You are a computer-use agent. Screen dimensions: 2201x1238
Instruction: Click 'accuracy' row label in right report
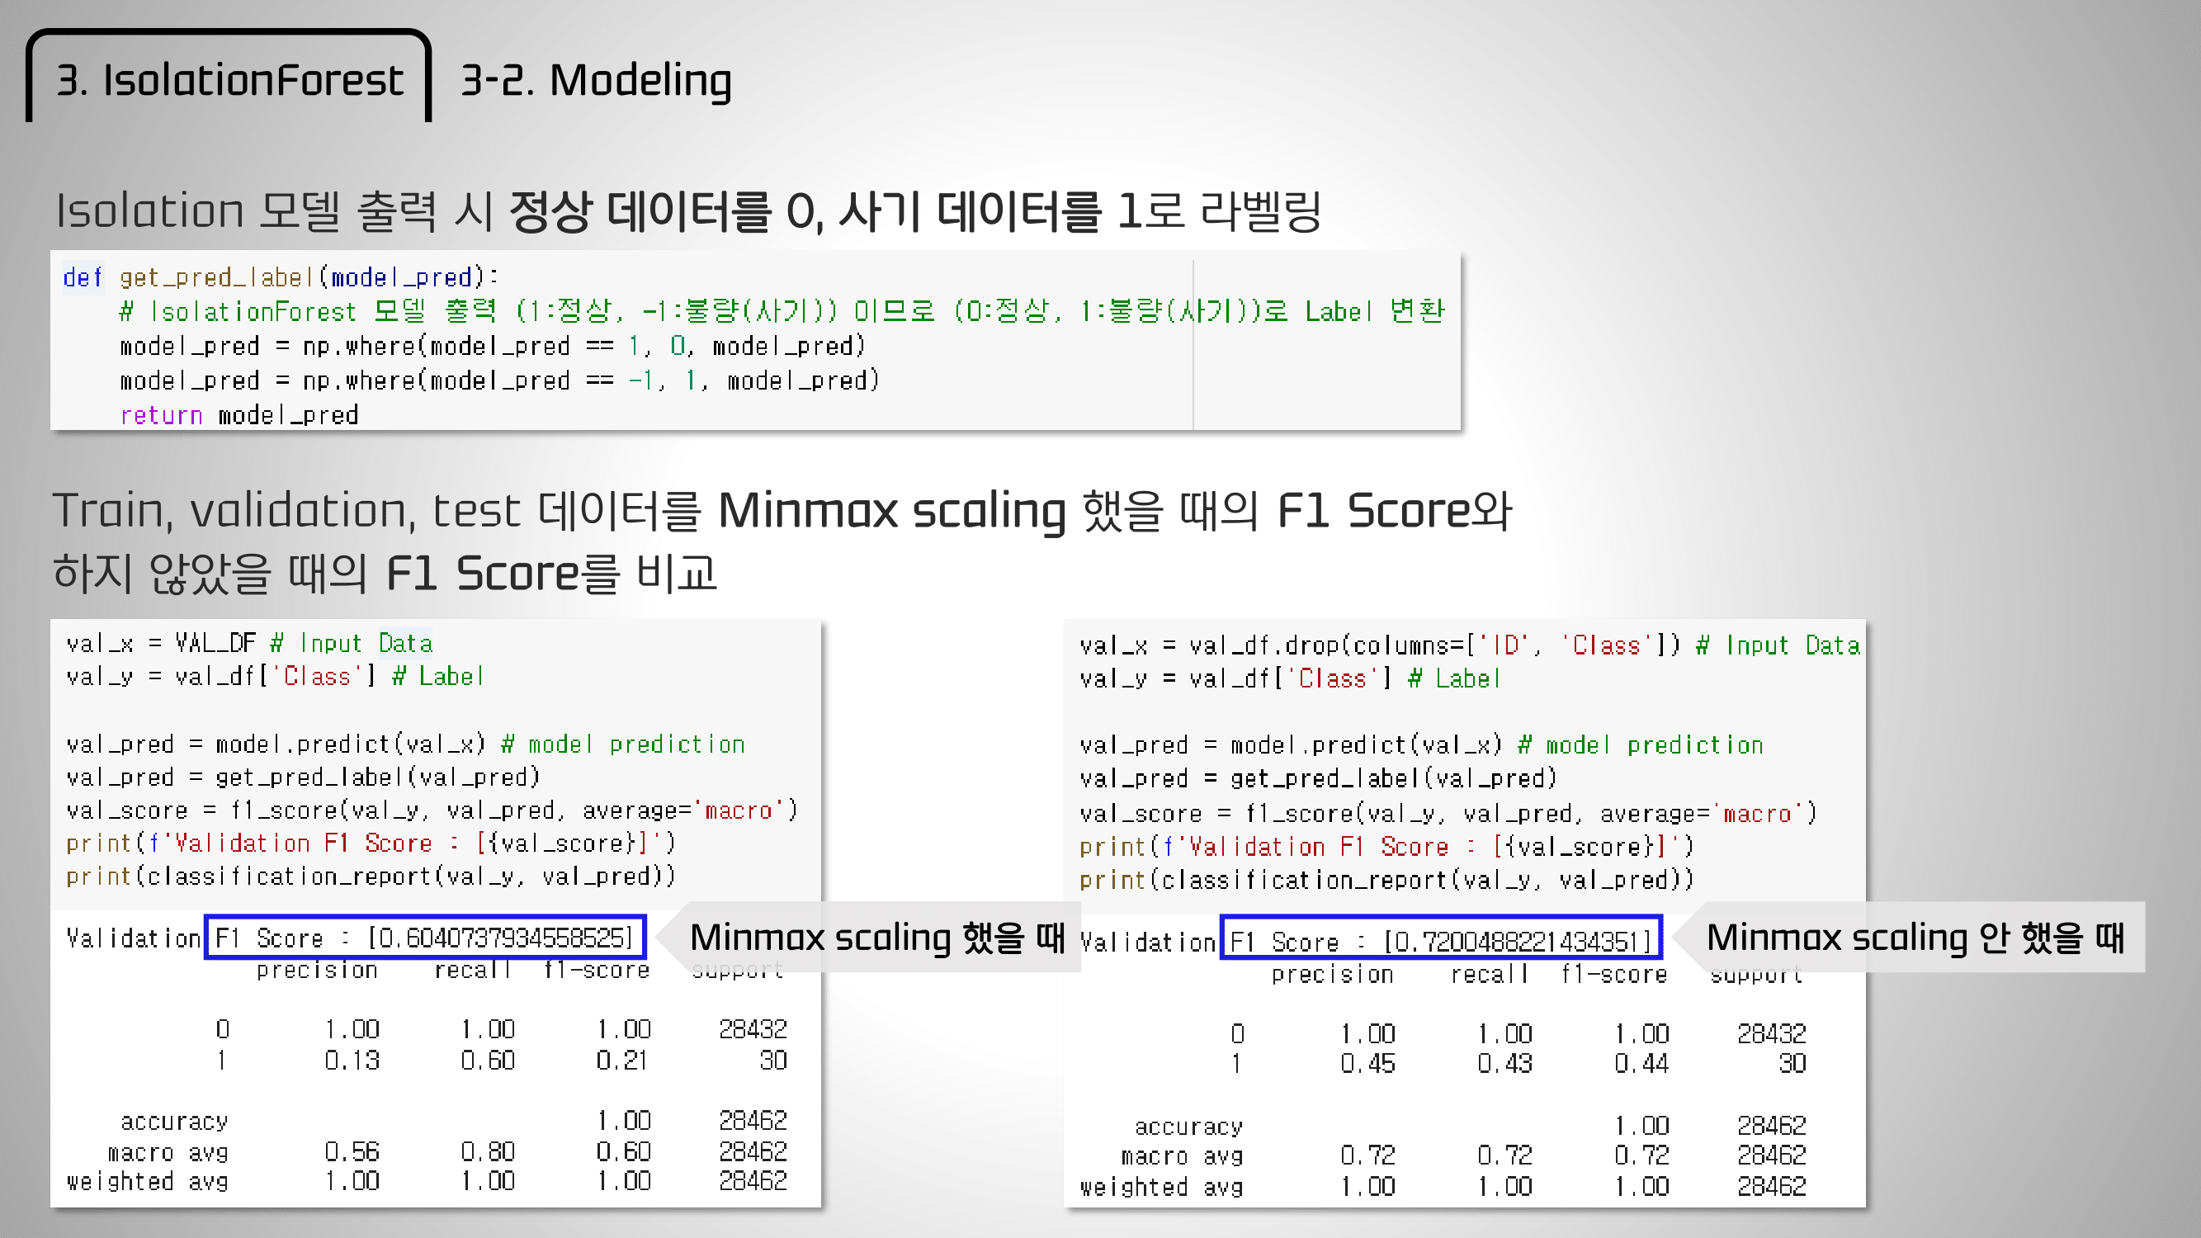(1188, 1127)
